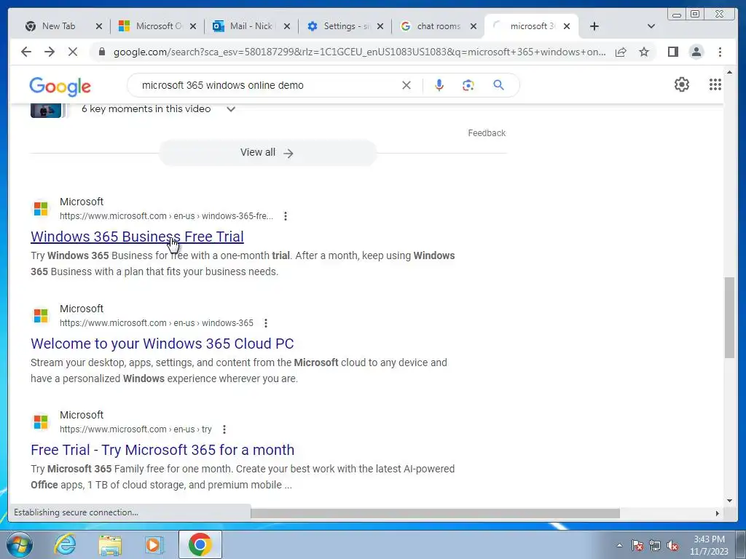Click Microsoft favicon of Free Trial month result
Screen dimensions: 746x559
[41, 421]
